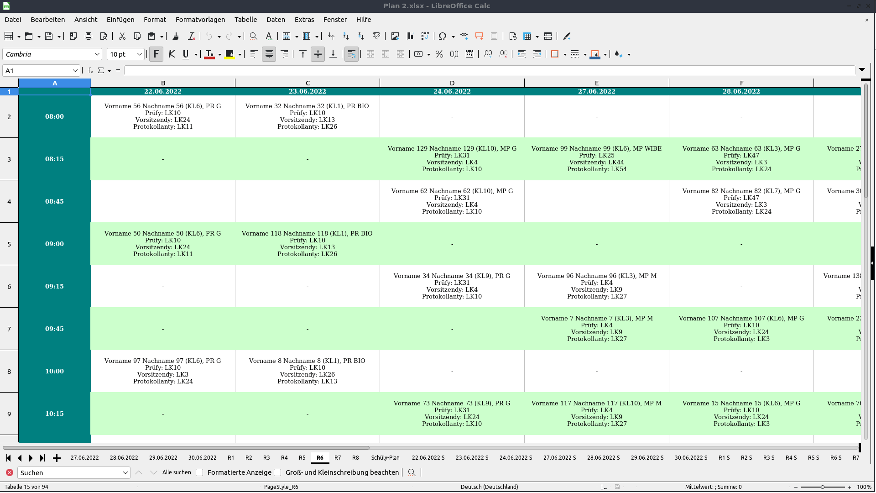Screen dimensions: 876x493
Task: Adjust the zoom slider
Action: 824,487
